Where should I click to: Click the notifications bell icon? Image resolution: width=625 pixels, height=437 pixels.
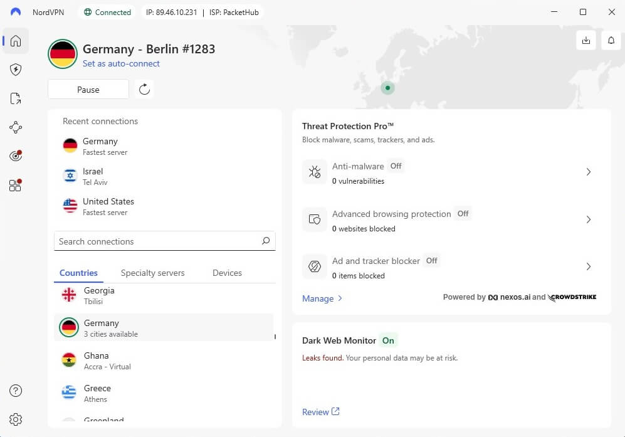click(x=611, y=39)
